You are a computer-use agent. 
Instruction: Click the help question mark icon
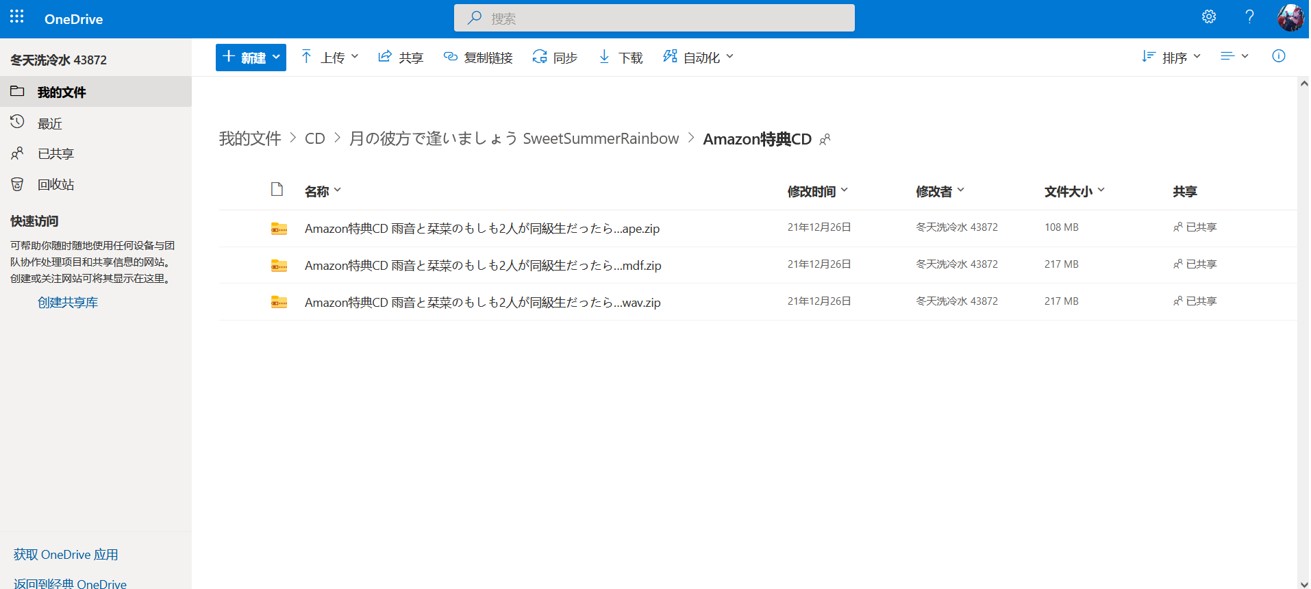pos(1249,17)
